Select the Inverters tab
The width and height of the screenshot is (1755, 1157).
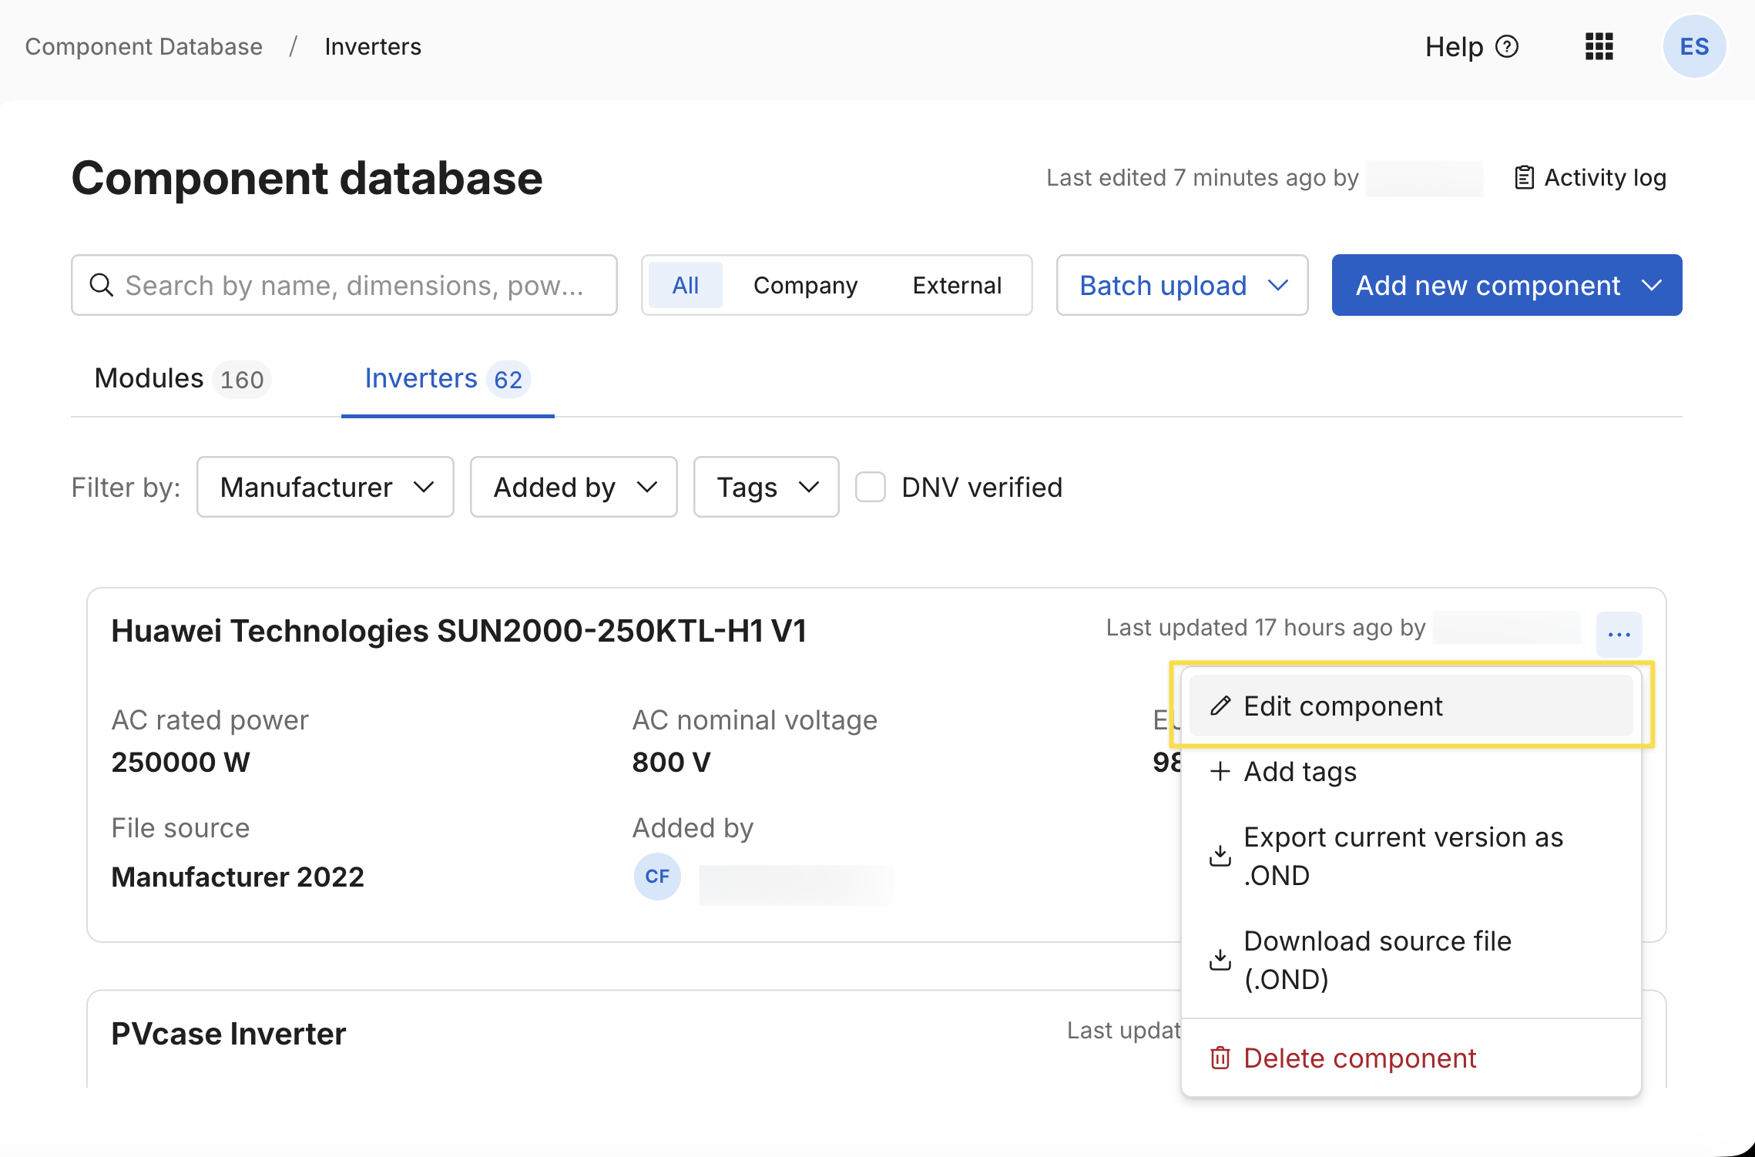[448, 379]
